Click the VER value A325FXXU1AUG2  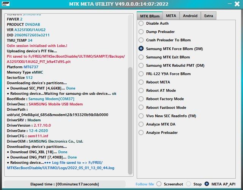pyautogui.click(x=30, y=30)
